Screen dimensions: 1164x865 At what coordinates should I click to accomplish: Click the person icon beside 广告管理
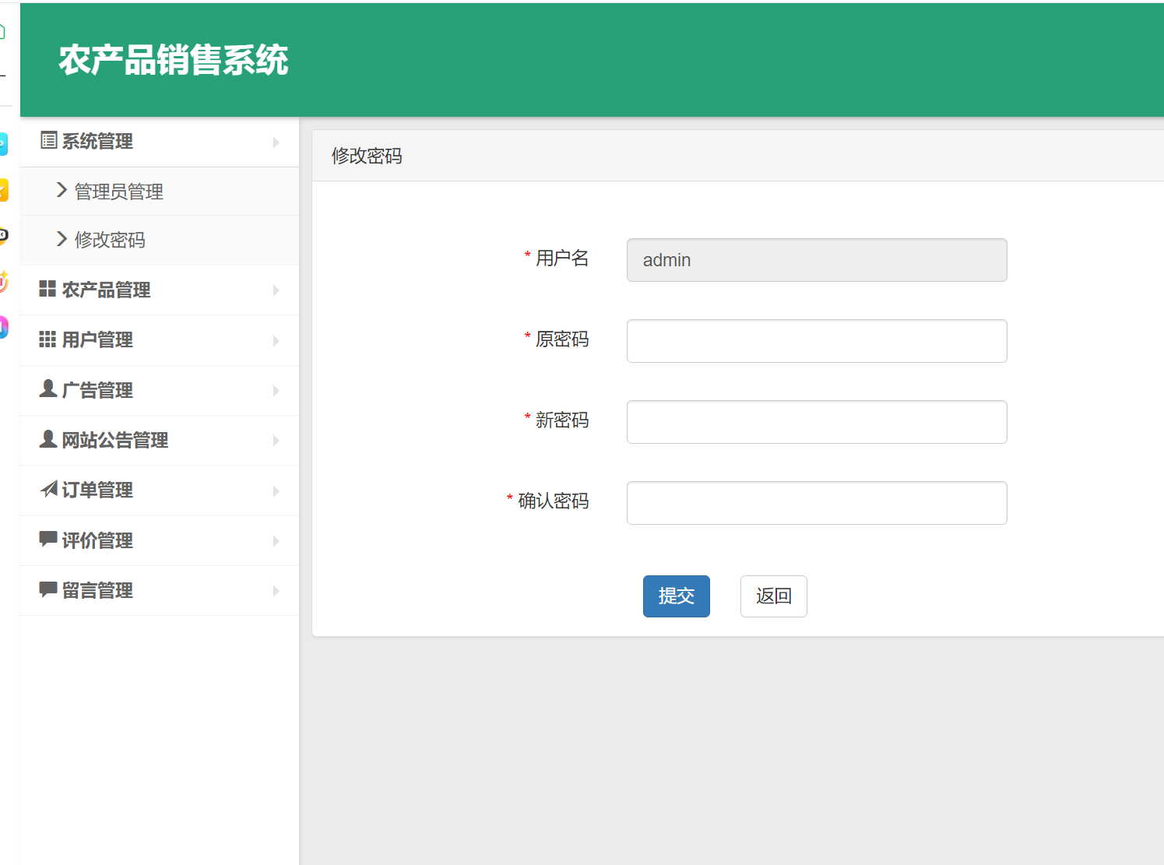coord(47,389)
